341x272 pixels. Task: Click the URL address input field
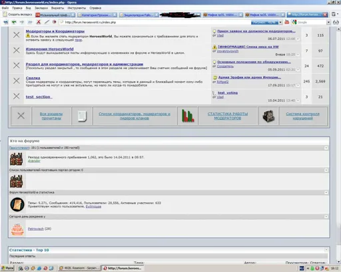point(155,23)
